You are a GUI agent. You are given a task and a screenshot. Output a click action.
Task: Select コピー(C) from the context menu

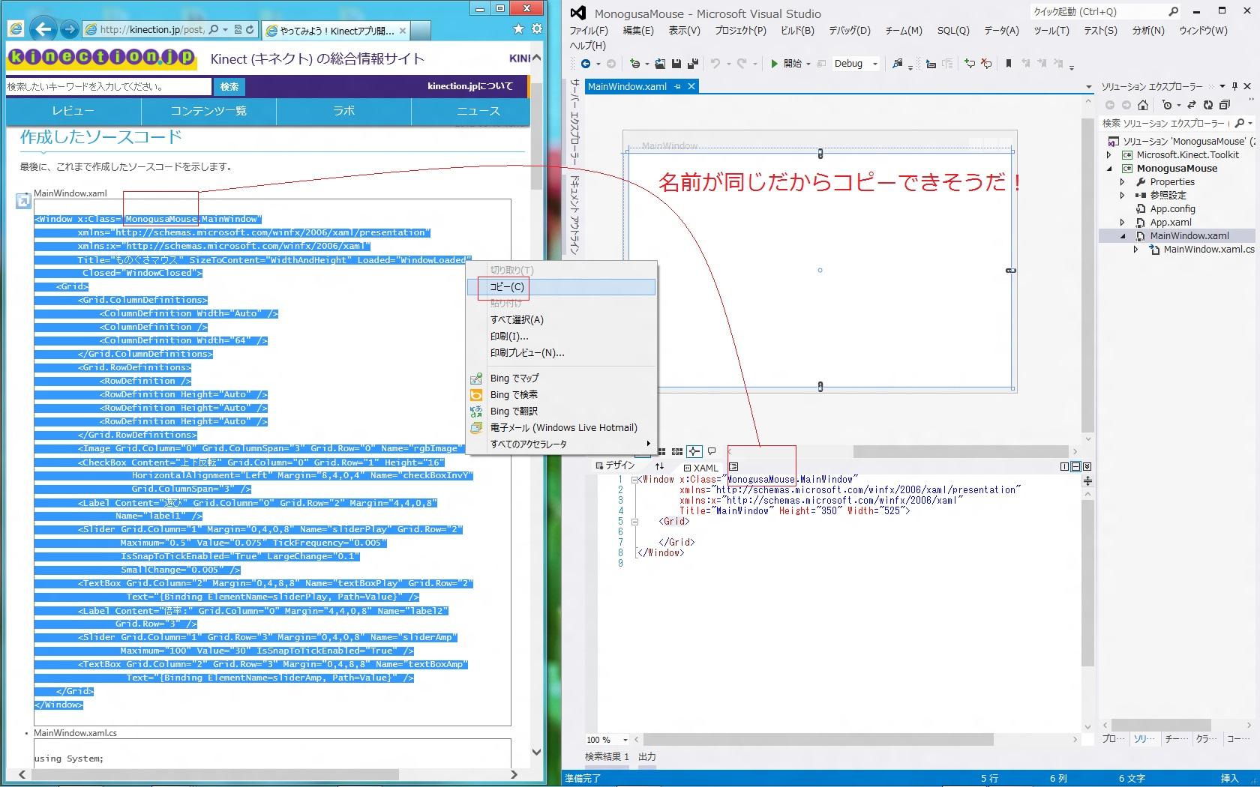click(x=507, y=287)
